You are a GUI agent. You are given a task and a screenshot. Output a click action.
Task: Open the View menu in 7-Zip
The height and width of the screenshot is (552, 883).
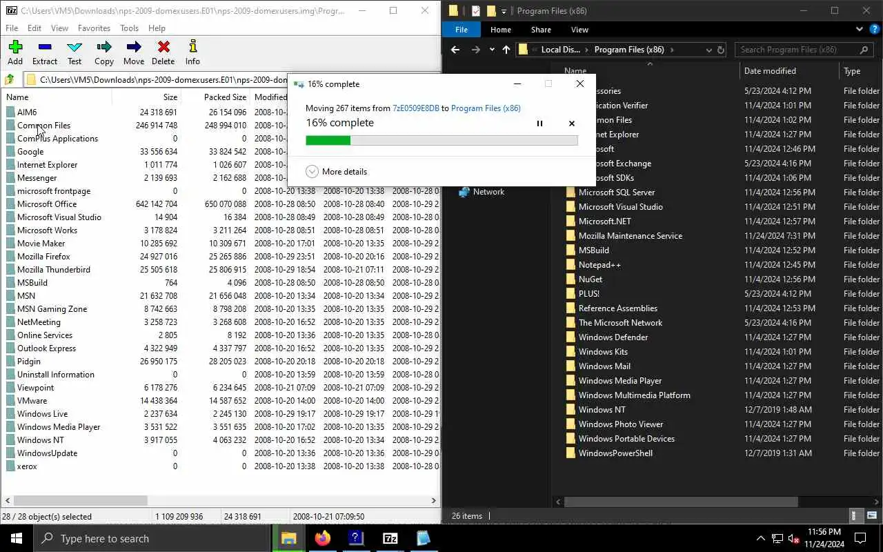tap(60, 28)
